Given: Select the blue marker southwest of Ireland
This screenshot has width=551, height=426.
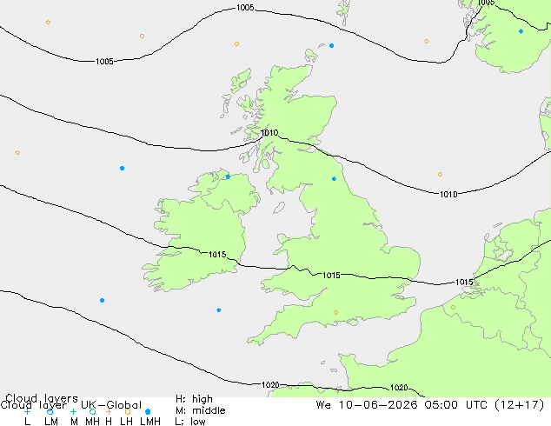Looking at the screenshot, I should pyautogui.click(x=102, y=300).
